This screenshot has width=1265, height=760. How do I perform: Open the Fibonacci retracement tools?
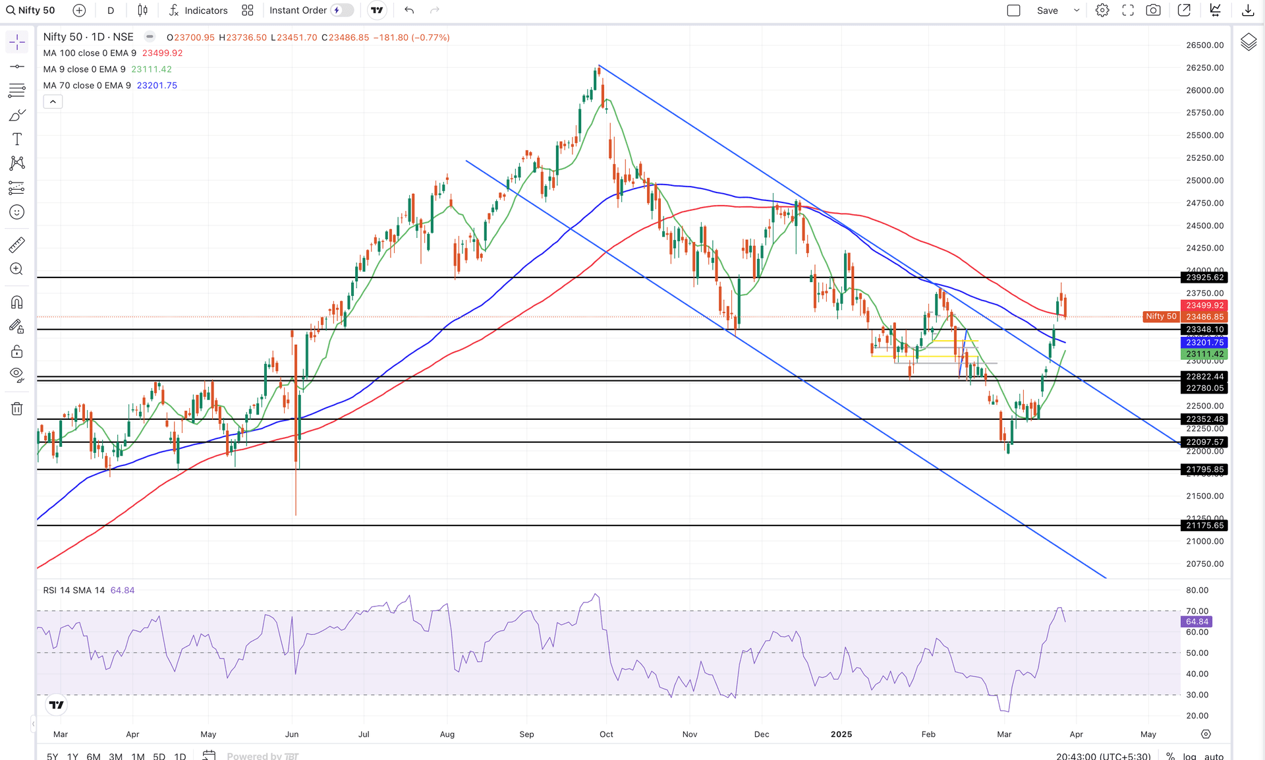[17, 90]
